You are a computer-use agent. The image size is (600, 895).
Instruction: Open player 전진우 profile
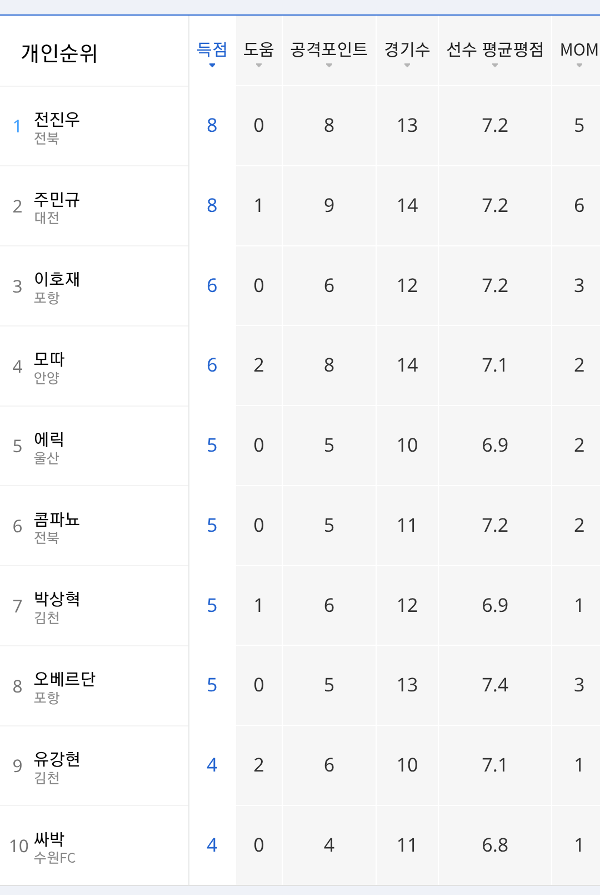(57, 120)
